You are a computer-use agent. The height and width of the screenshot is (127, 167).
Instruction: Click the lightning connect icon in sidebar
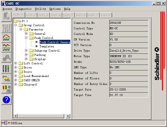6,16
